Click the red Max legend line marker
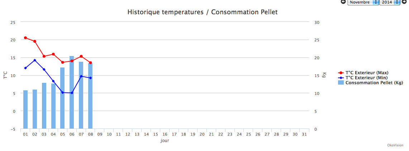Image resolution: width=409 pixels, height=151 pixels. click(x=341, y=72)
